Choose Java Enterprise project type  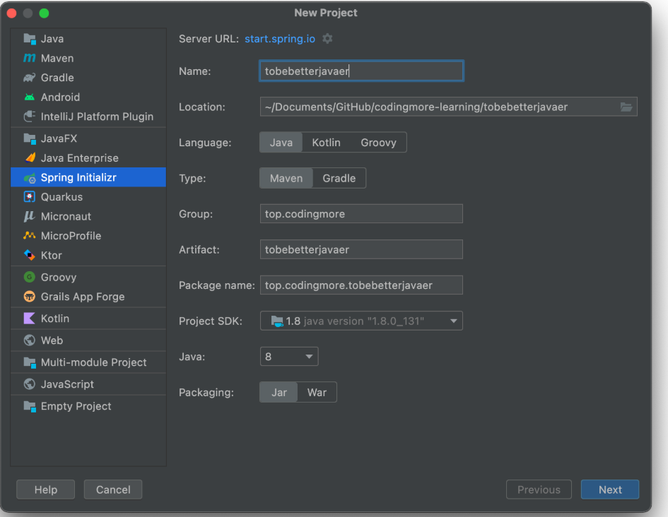(79, 158)
